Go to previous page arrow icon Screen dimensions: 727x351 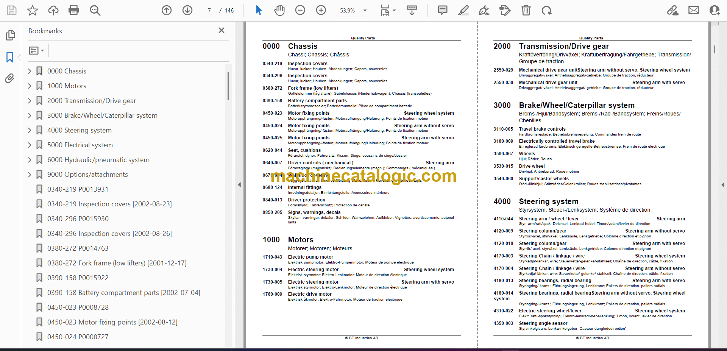click(x=167, y=10)
